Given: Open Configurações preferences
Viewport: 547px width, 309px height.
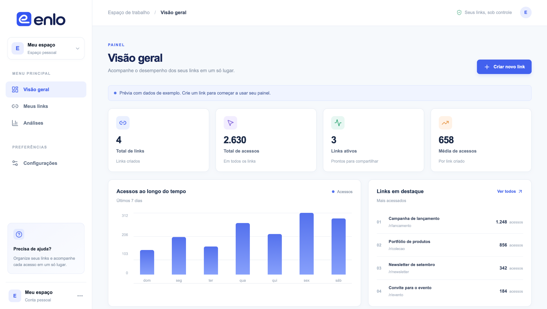Looking at the screenshot, I should pyautogui.click(x=46, y=163).
